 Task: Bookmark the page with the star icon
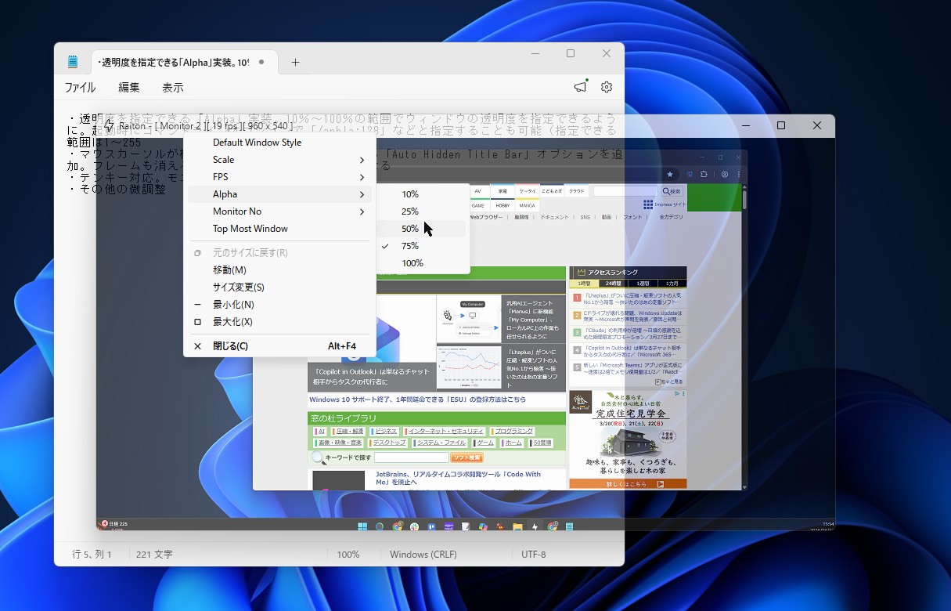tap(670, 175)
